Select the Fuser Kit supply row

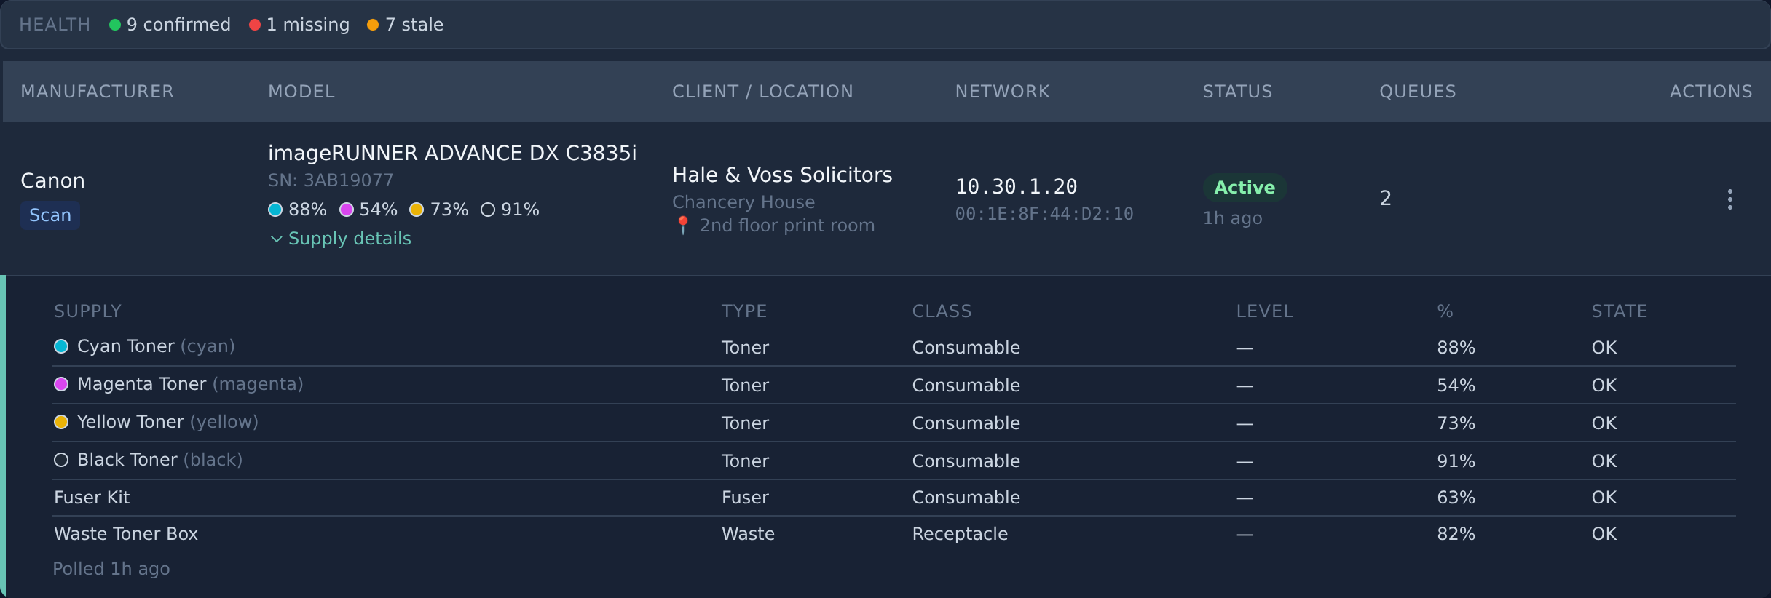pyautogui.click(x=894, y=498)
